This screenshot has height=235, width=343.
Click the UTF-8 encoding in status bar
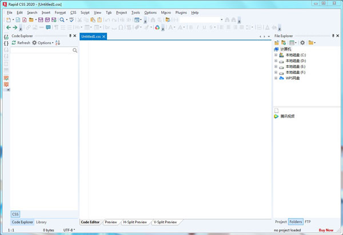(x=69, y=230)
